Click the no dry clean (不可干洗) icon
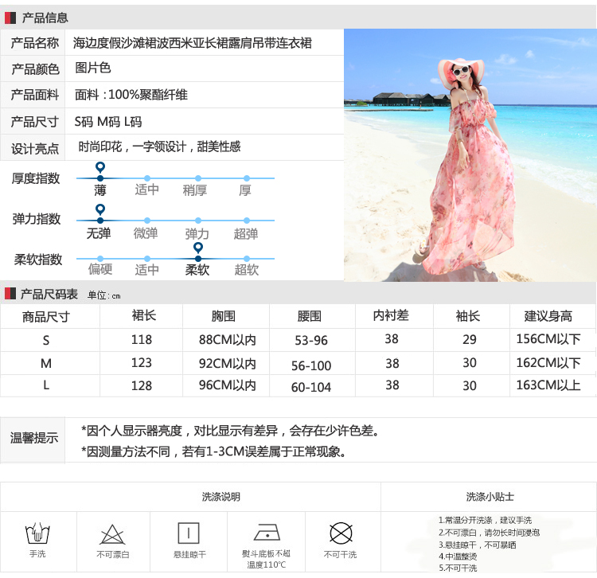This screenshot has width=597, height=578. (341, 533)
